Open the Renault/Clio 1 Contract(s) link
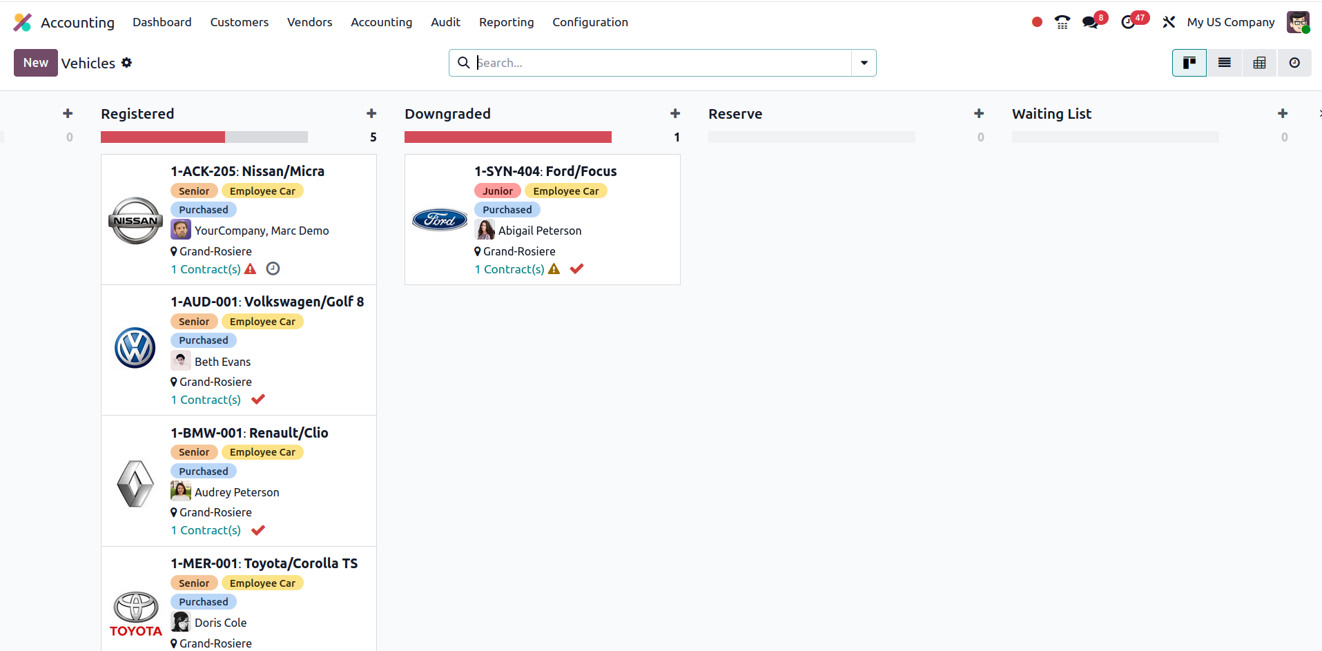Screen dimensions: 1322x651 click(206, 530)
